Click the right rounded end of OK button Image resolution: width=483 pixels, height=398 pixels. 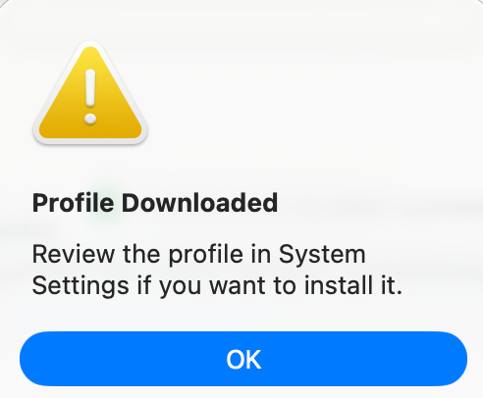[x=451, y=359]
